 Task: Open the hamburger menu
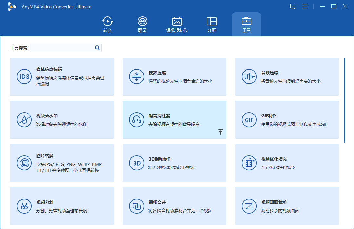[x=305, y=6]
